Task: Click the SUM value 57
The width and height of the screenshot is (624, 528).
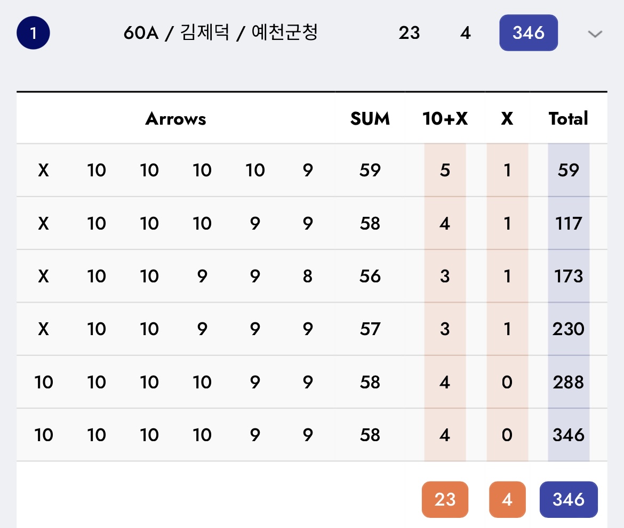Action: pos(370,329)
